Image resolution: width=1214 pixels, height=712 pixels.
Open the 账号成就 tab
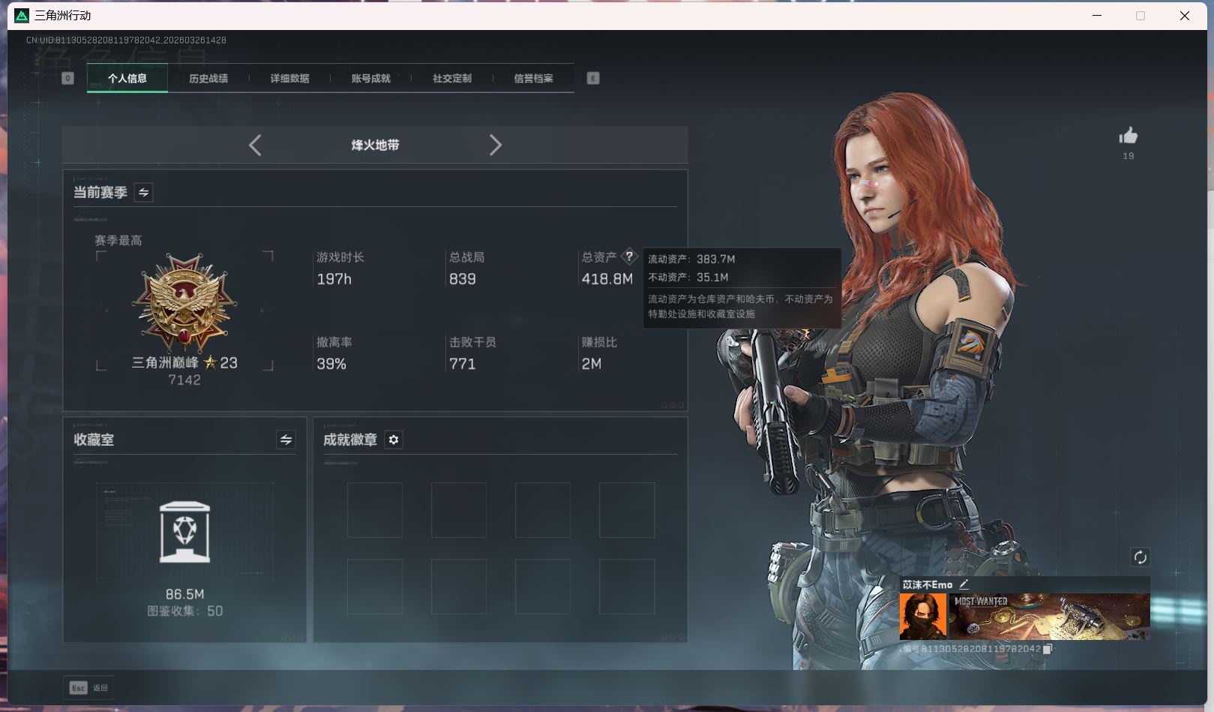(370, 78)
